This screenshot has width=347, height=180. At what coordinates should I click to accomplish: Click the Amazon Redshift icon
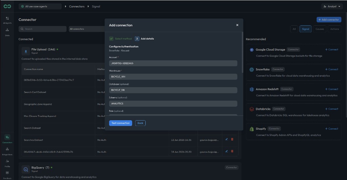[252, 89]
